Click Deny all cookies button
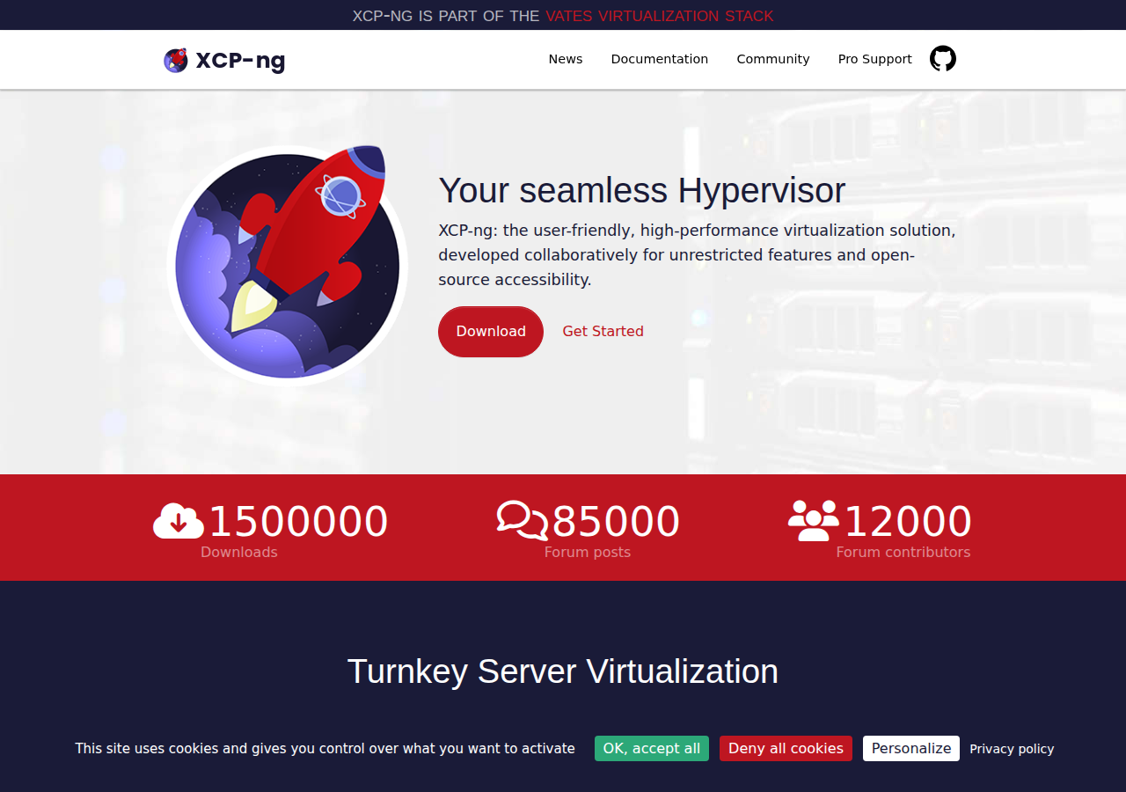The height and width of the screenshot is (792, 1126). pyautogui.click(x=786, y=749)
